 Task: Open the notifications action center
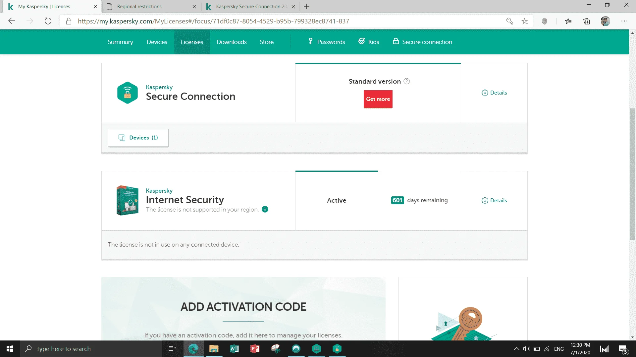[623, 349]
